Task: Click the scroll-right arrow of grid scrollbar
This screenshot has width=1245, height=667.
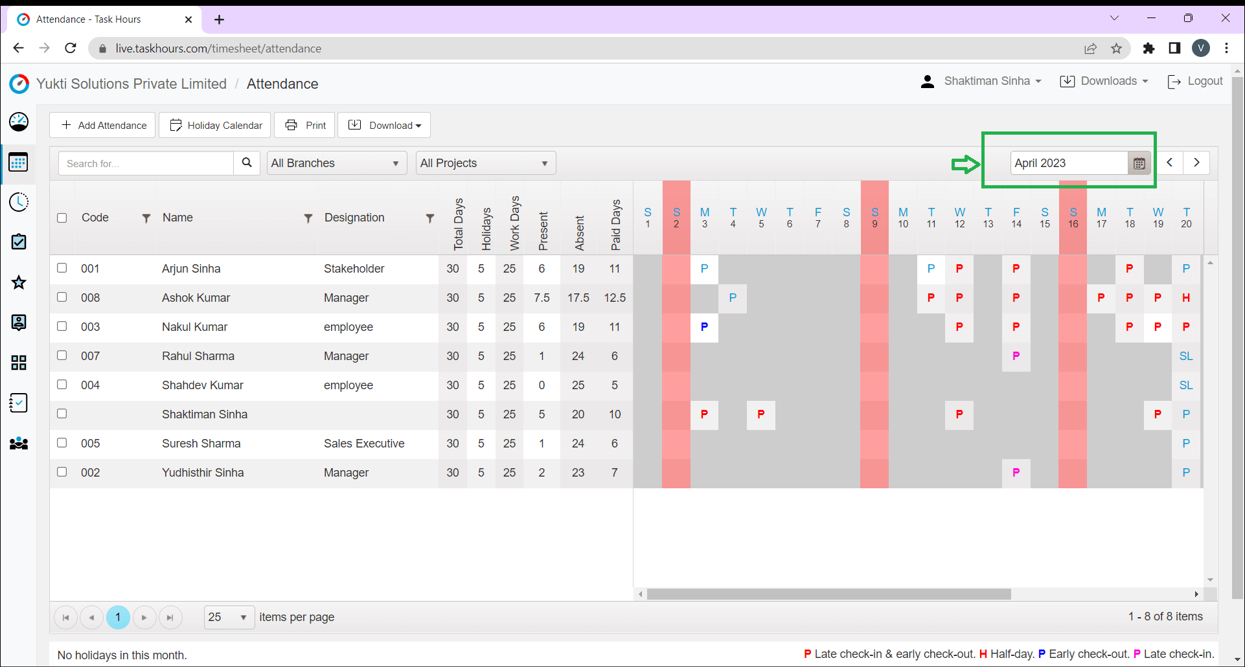Action: point(1196,594)
